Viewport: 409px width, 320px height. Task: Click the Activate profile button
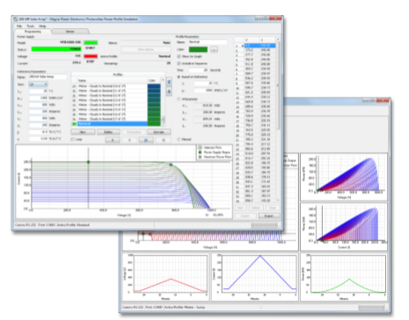[159, 132]
